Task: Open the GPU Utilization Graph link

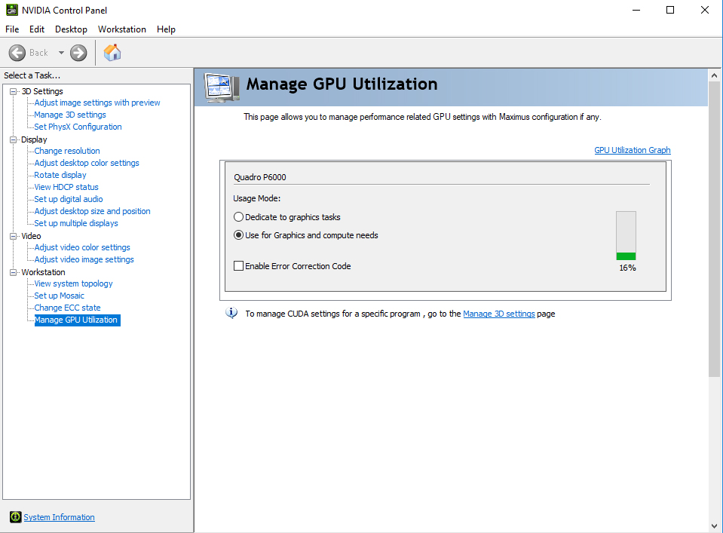Action: click(632, 150)
